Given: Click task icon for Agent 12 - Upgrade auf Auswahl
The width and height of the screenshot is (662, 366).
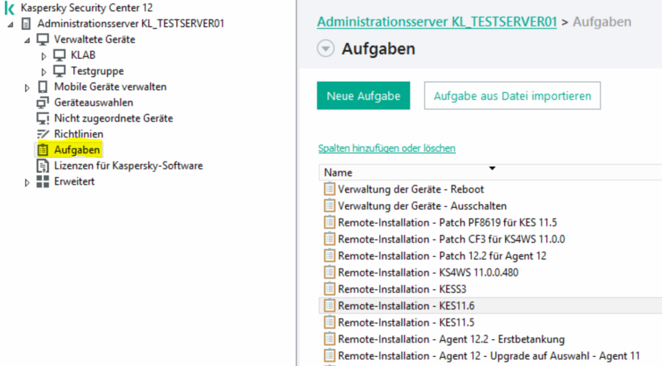Looking at the screenshot, I should (330, 356).
